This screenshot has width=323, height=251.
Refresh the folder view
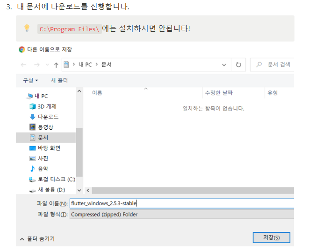click(238, 65)
